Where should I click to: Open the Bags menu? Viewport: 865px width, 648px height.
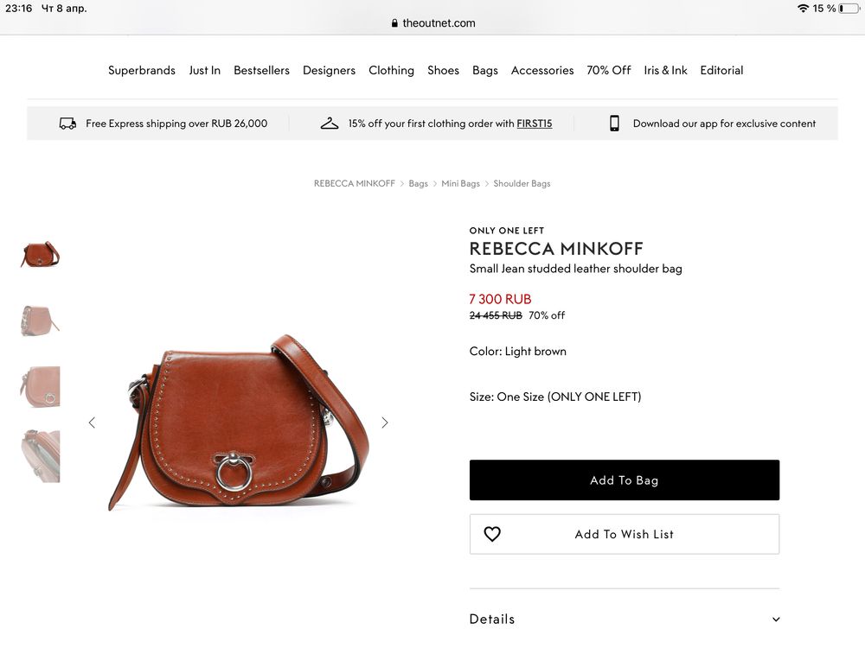tap(485, 70)
